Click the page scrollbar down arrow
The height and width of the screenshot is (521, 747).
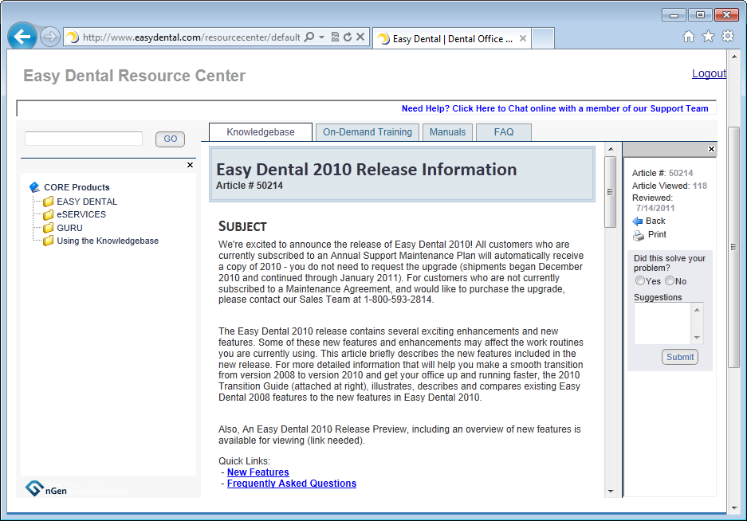coord(733,507)
